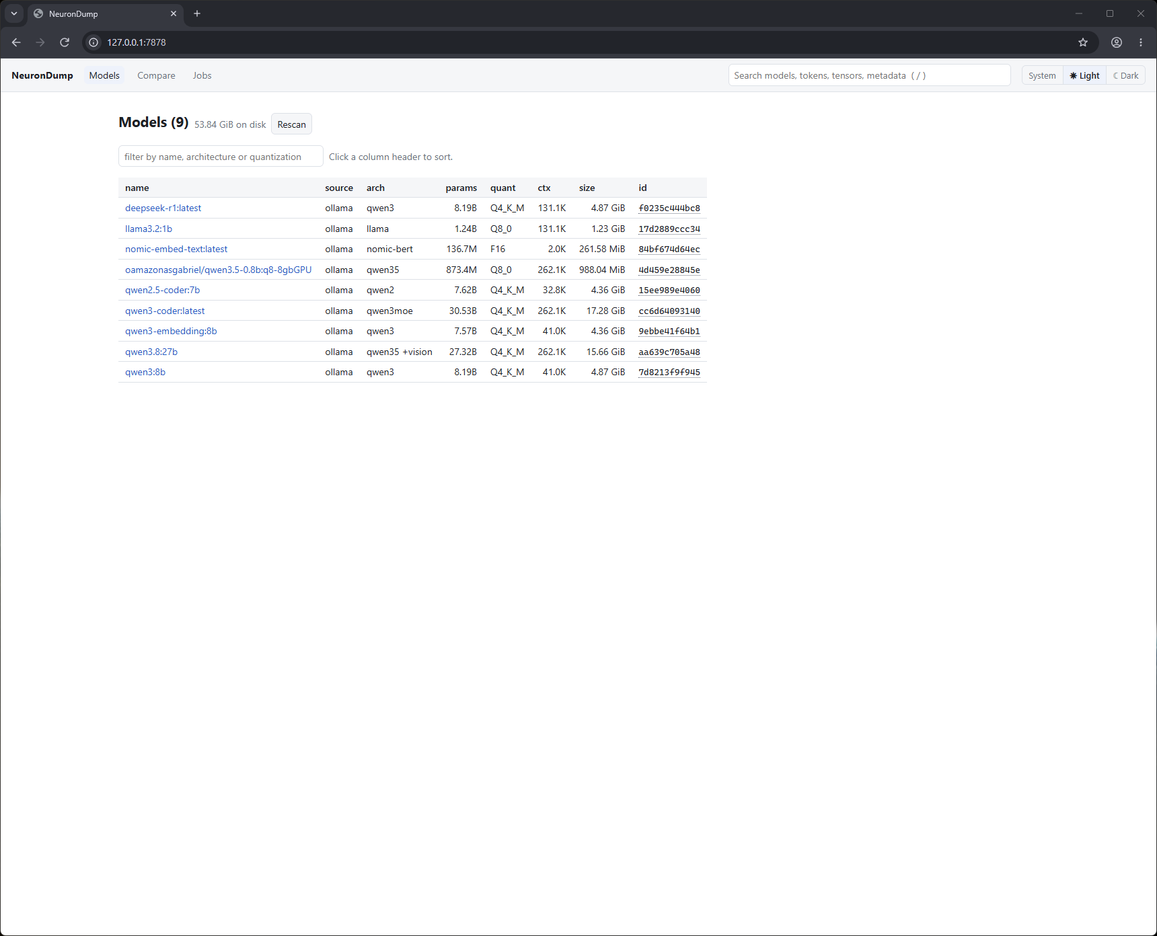Set theme to System
1157x936 pixels.
pyautogui.click(x=1042, y=75)
